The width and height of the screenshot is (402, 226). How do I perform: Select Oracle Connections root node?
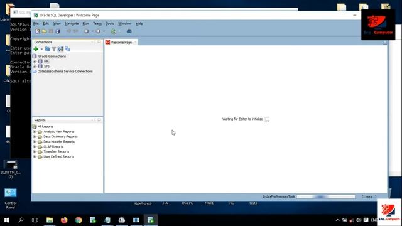click(x=52, y=56)
